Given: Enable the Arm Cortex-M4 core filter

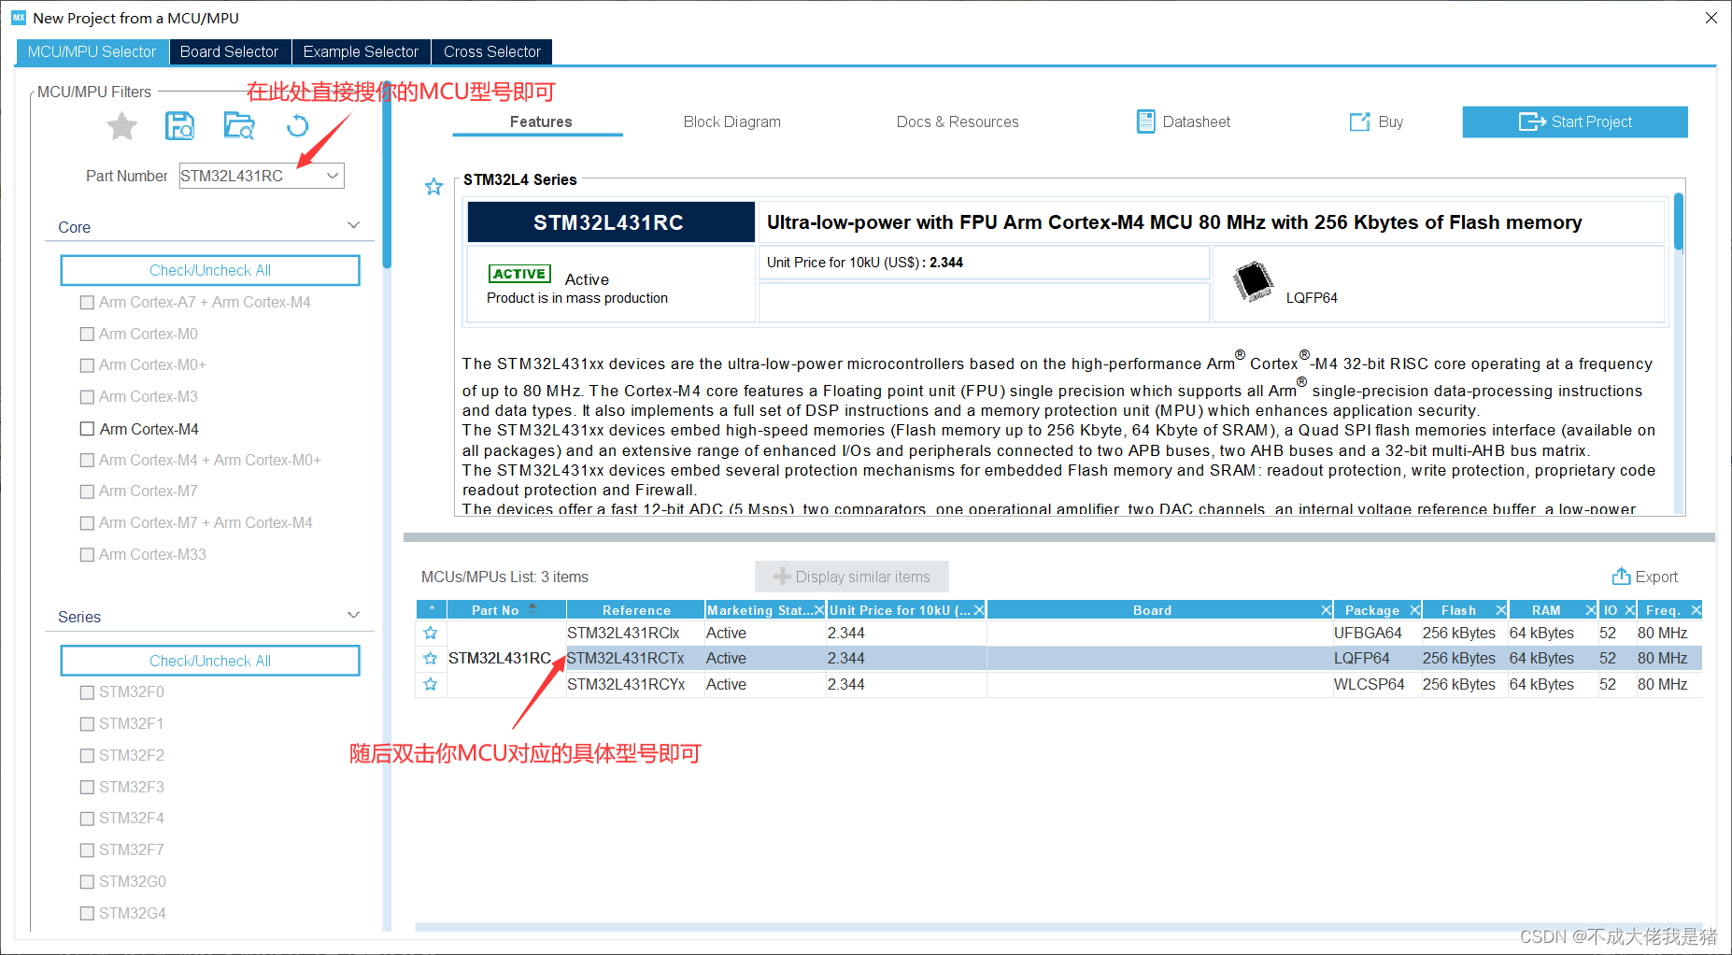Looking at the screenshot, I should [x=87, y=429].
